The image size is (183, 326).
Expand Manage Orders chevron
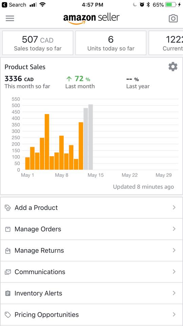[174, 229]
